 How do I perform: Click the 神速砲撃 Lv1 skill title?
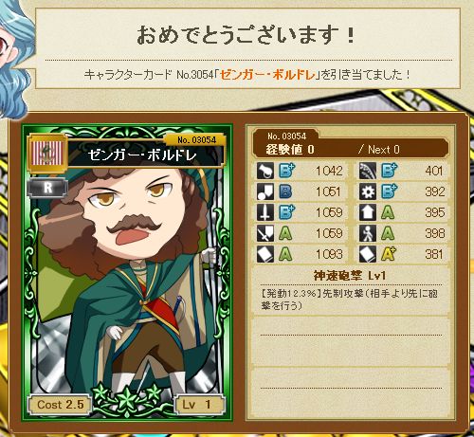[x=350, y=276]
